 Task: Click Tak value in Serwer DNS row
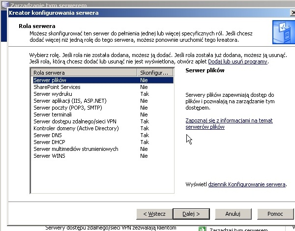(x=145, y=135)
